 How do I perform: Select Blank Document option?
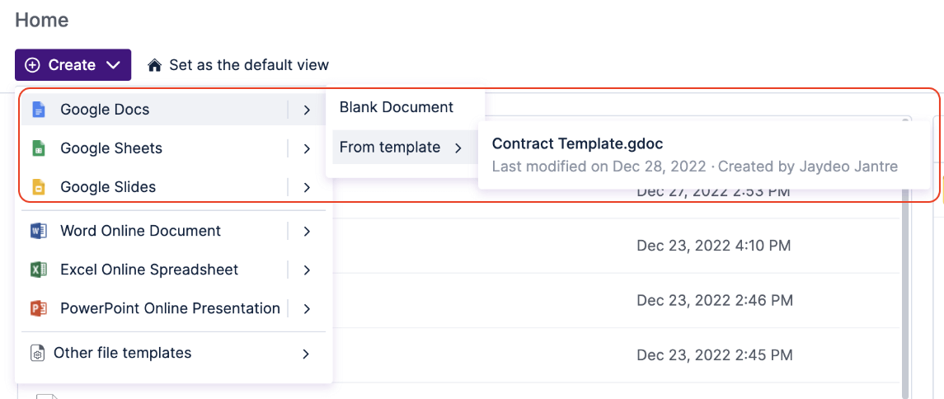coord(397,107)
